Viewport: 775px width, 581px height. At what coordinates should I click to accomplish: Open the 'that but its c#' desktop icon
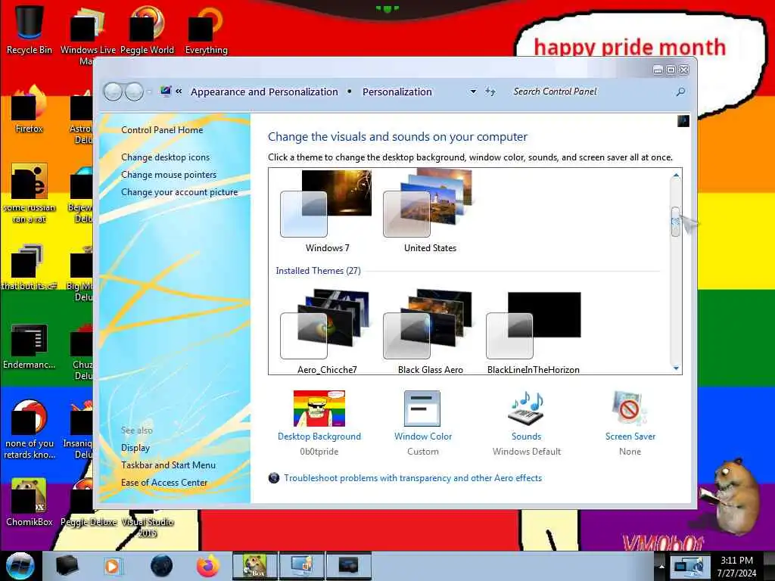coord(30,267)
